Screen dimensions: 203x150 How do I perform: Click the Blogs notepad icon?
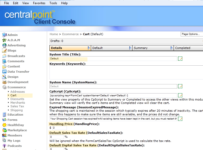tap(4, 51)
